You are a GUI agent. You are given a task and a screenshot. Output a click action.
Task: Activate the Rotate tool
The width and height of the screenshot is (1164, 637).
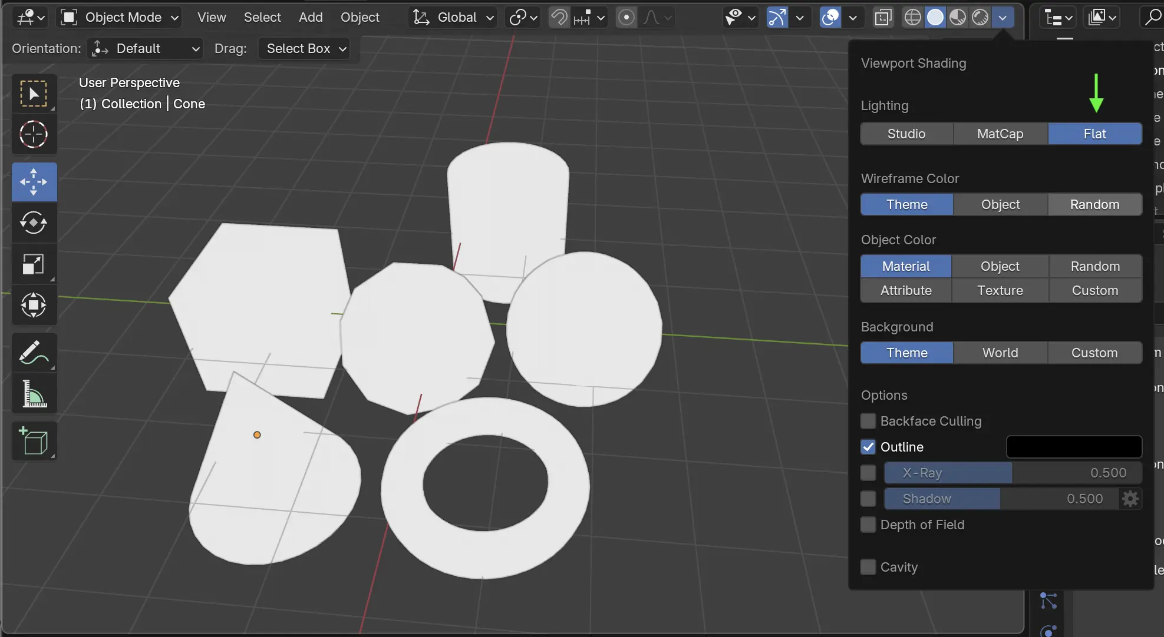pyautogui.click(x=34, y=223)
